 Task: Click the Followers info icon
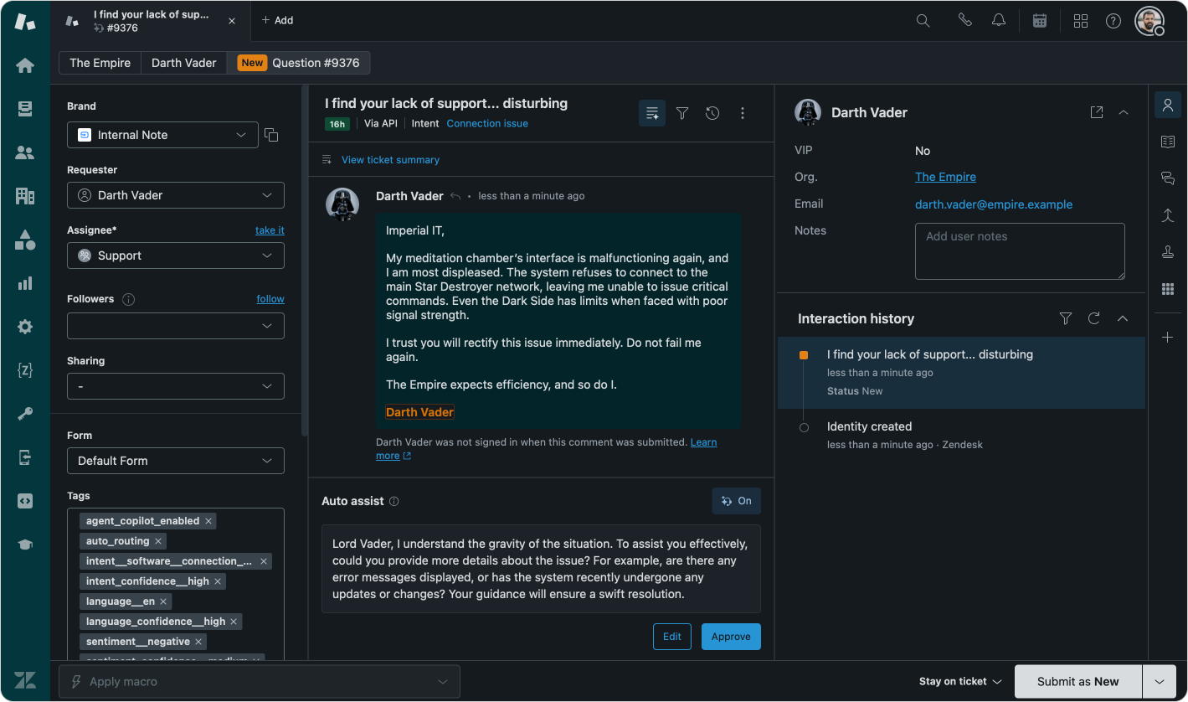point(129,299)
